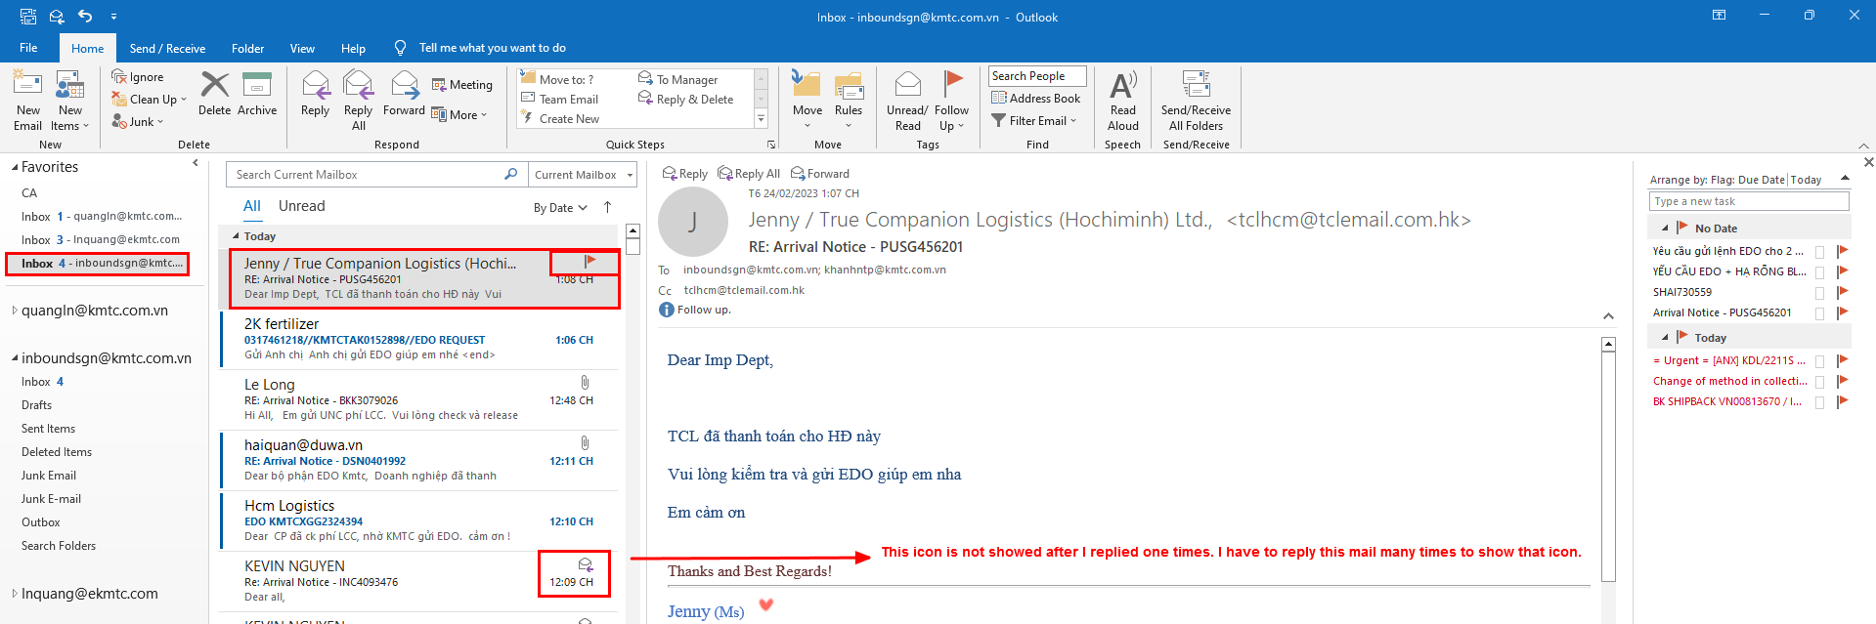Expand the lnquang@ekmtc.com mailbox
The width and height of the screenshot is (1876, 624).
point(14,594)
